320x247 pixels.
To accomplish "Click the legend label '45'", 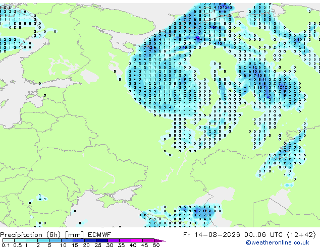I will 144,245.
